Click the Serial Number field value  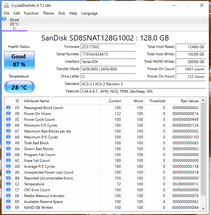tap(108, 54)
